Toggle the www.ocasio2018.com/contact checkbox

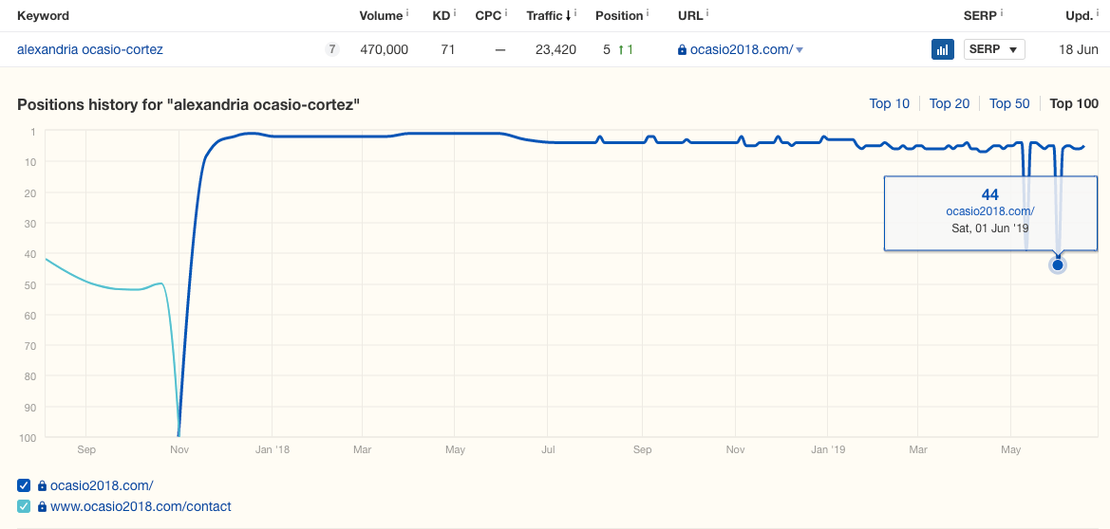tap(24, 506)
